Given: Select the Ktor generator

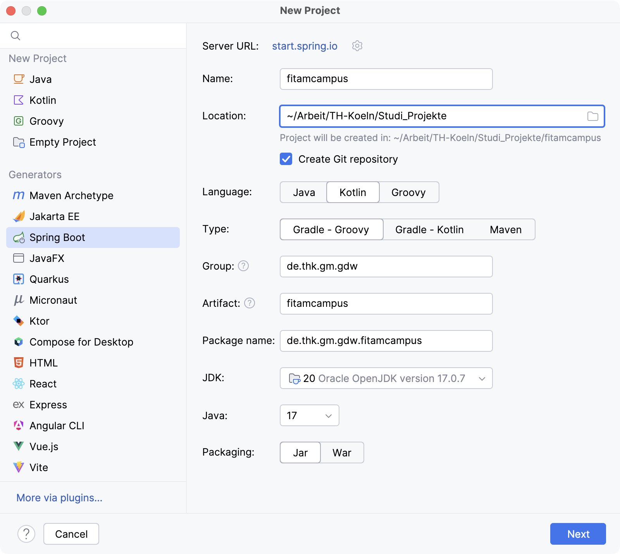Looking at the screenshot, I should click(39, 321).
